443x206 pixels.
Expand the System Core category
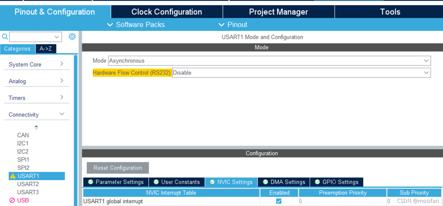(37, 64)
